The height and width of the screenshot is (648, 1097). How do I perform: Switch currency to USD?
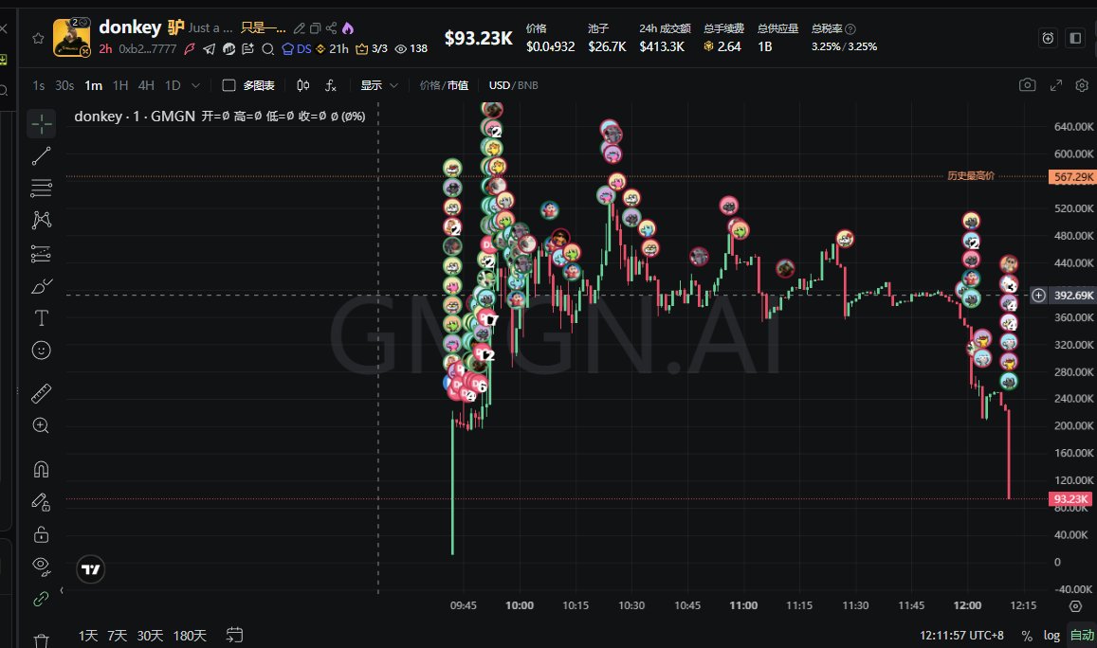[x=500, y=85]
